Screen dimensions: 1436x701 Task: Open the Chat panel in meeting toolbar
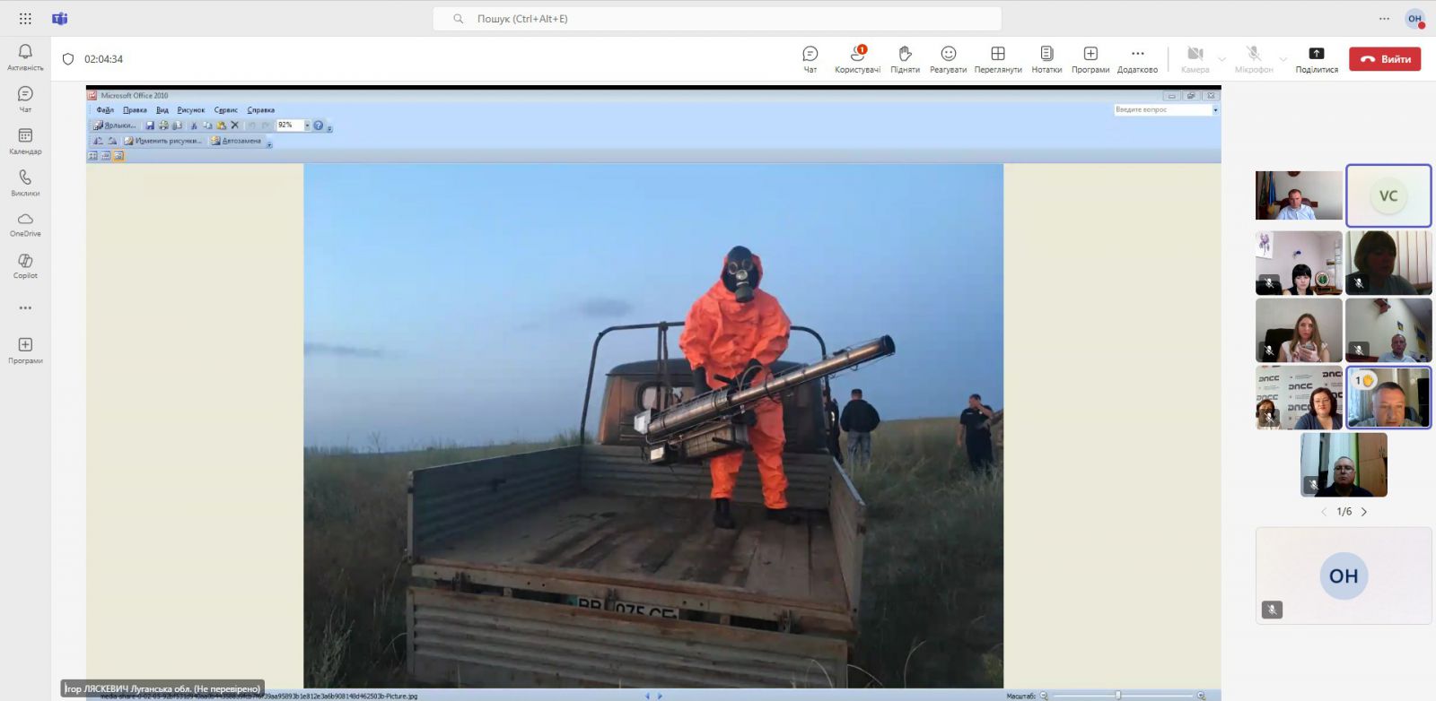(x=810, y=58)
